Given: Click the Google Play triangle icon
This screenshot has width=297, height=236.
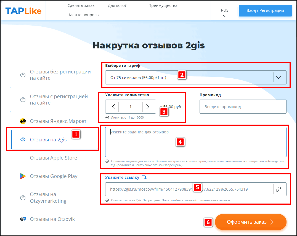Looking at the screenshot, I should 23,176.
